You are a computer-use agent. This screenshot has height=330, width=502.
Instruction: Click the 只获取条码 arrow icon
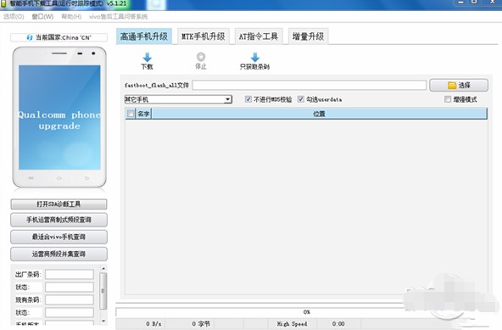coord(255,58)
